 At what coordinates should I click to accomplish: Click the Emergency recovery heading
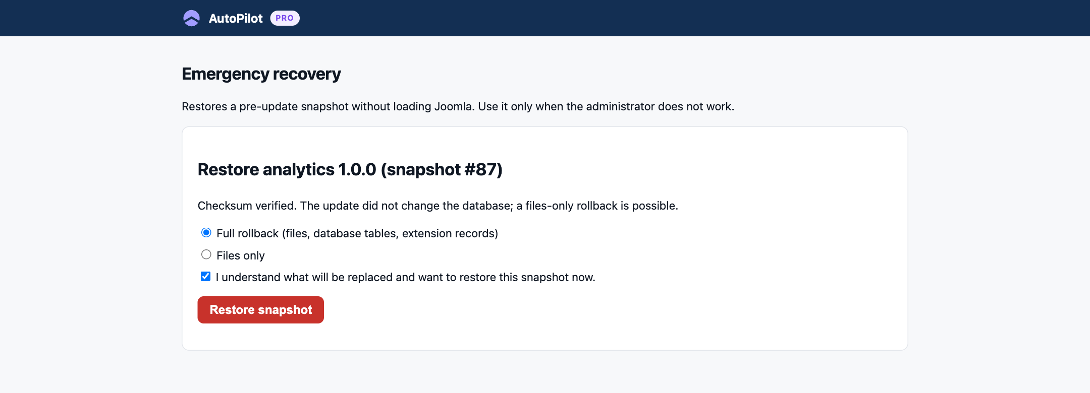click(261, 74)
